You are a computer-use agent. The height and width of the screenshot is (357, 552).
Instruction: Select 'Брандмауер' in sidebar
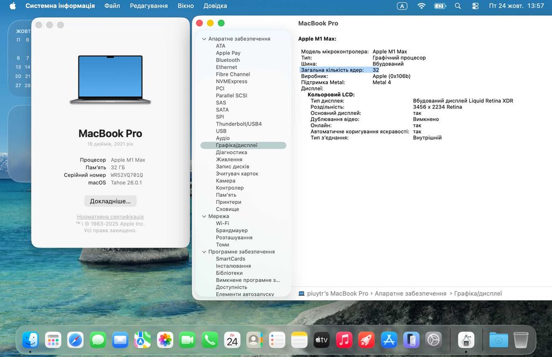232,230
